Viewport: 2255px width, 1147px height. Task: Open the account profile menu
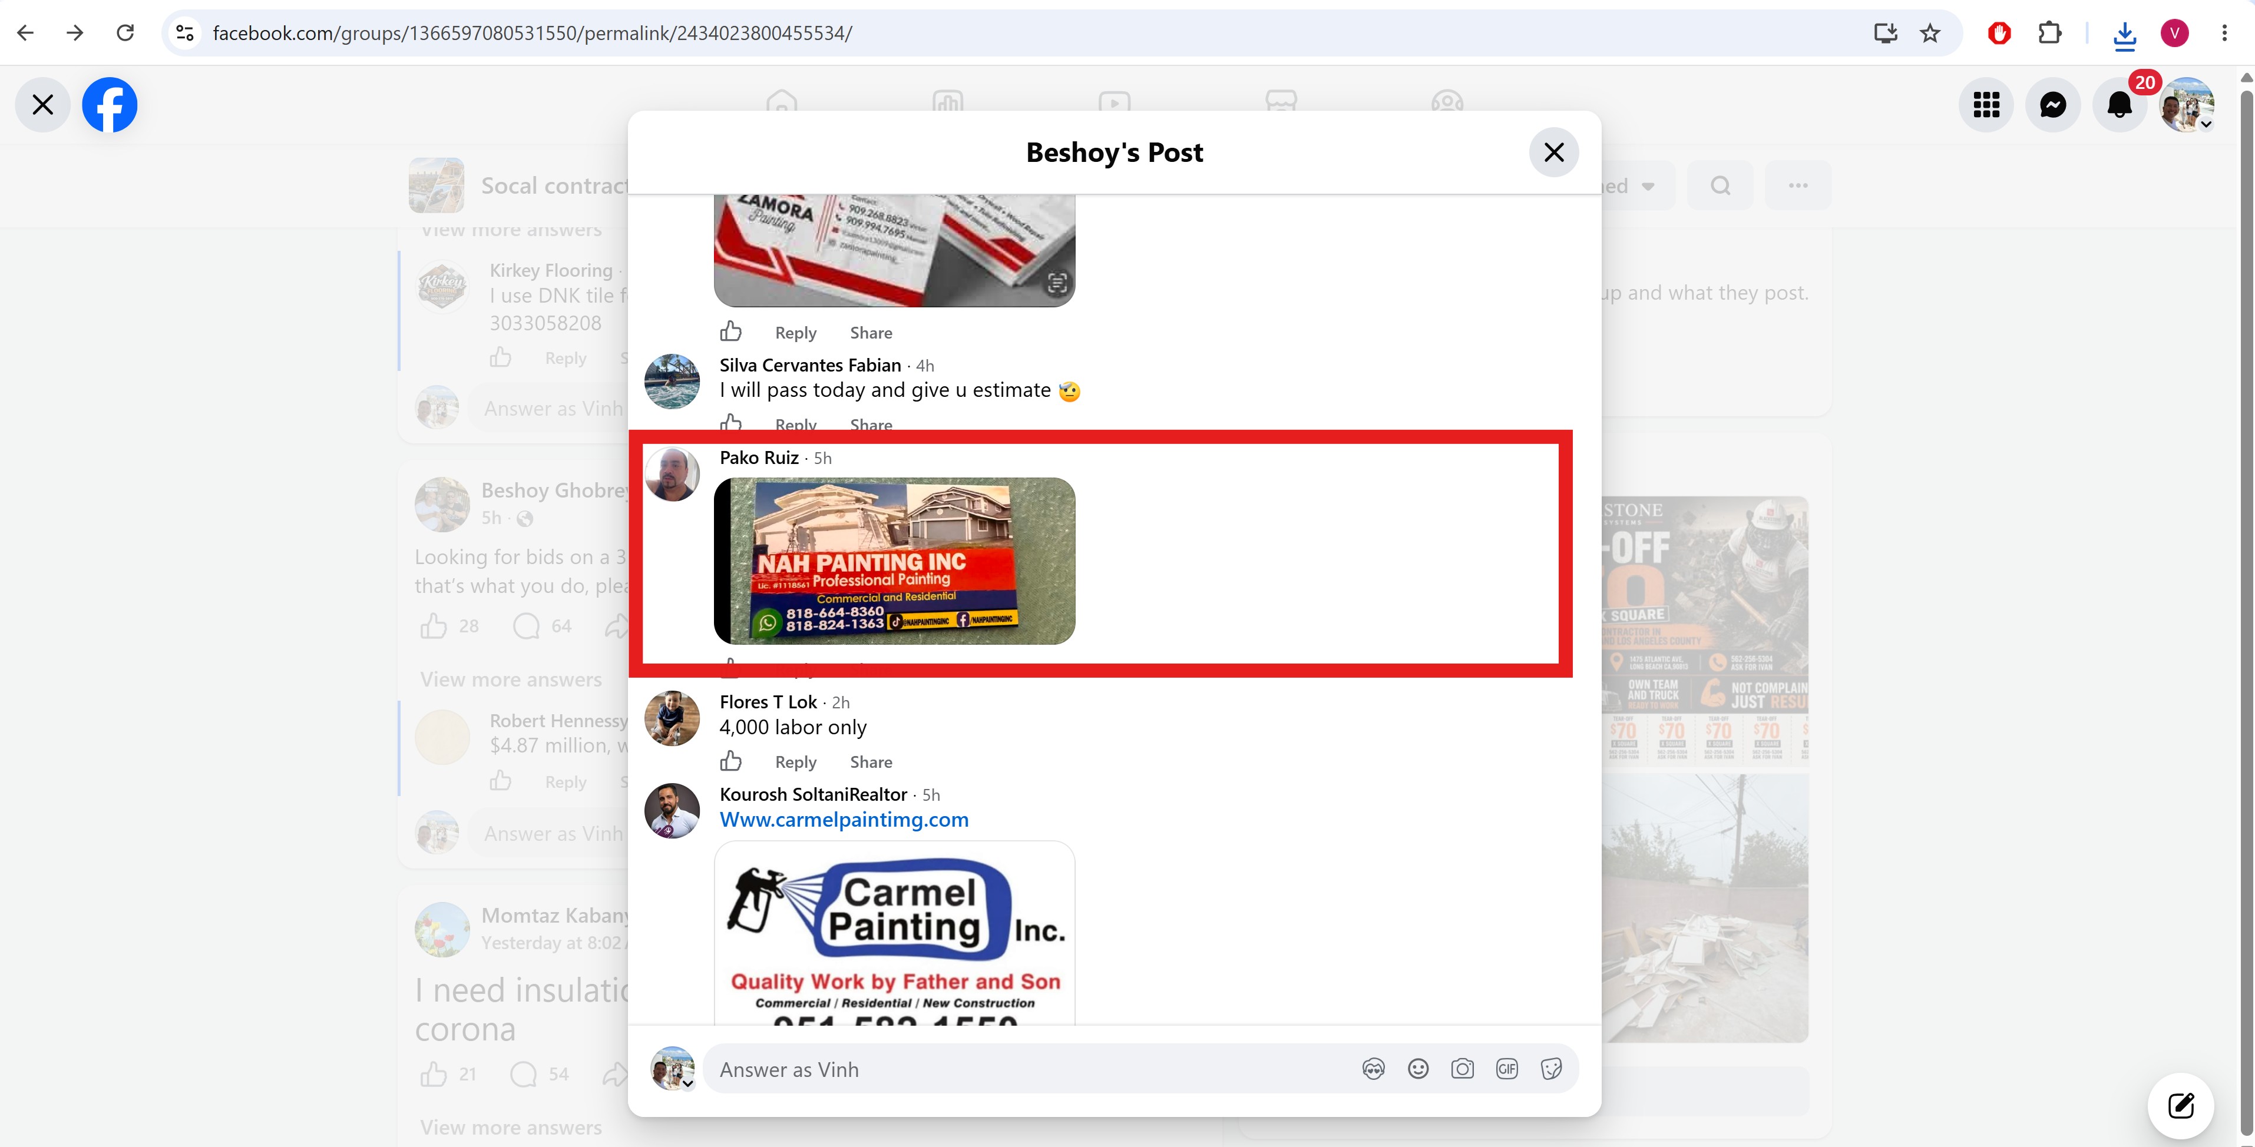(2187, 105)
